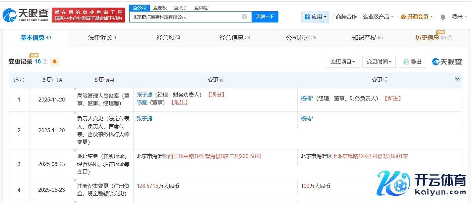Screen dimensions: 471x203
Task: Expand table with the double chevron icon
Action: 457,79
